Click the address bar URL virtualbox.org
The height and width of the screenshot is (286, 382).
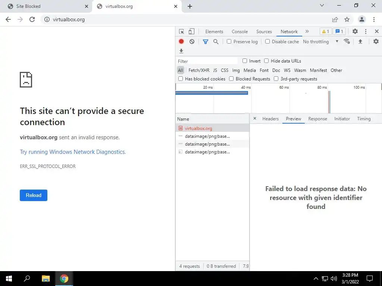[x=69, y=19]
